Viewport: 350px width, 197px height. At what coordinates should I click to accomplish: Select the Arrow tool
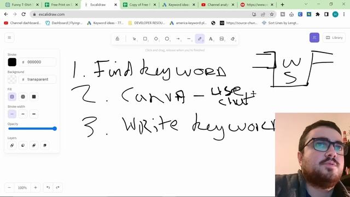pos(178,39)
